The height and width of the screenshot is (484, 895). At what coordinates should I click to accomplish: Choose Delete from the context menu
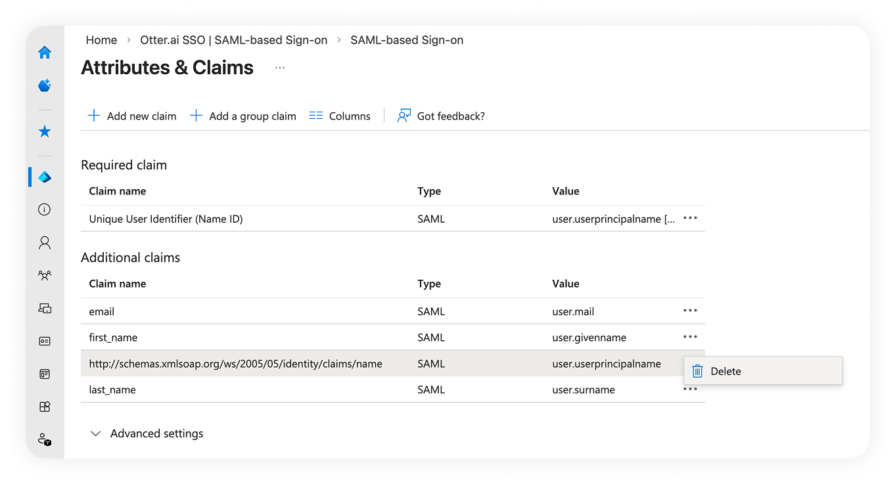tap(725, 371)
